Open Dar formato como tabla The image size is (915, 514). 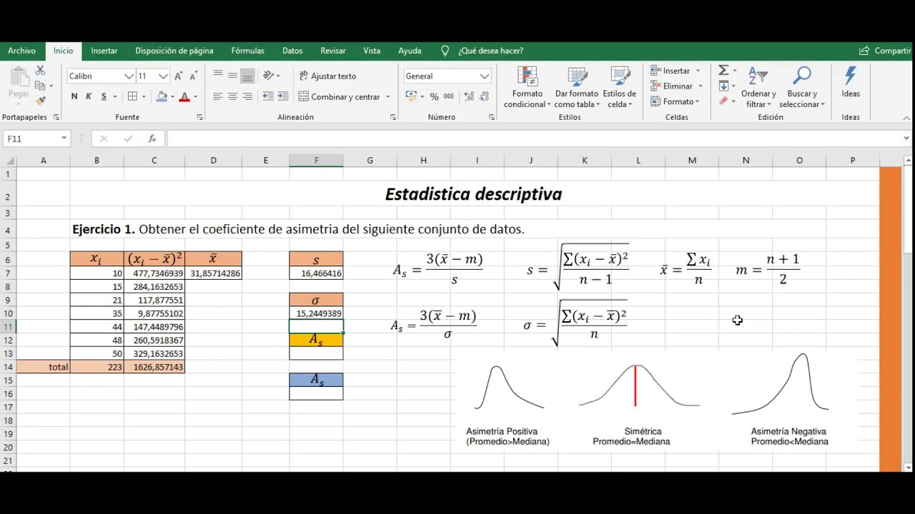[576, 87]
